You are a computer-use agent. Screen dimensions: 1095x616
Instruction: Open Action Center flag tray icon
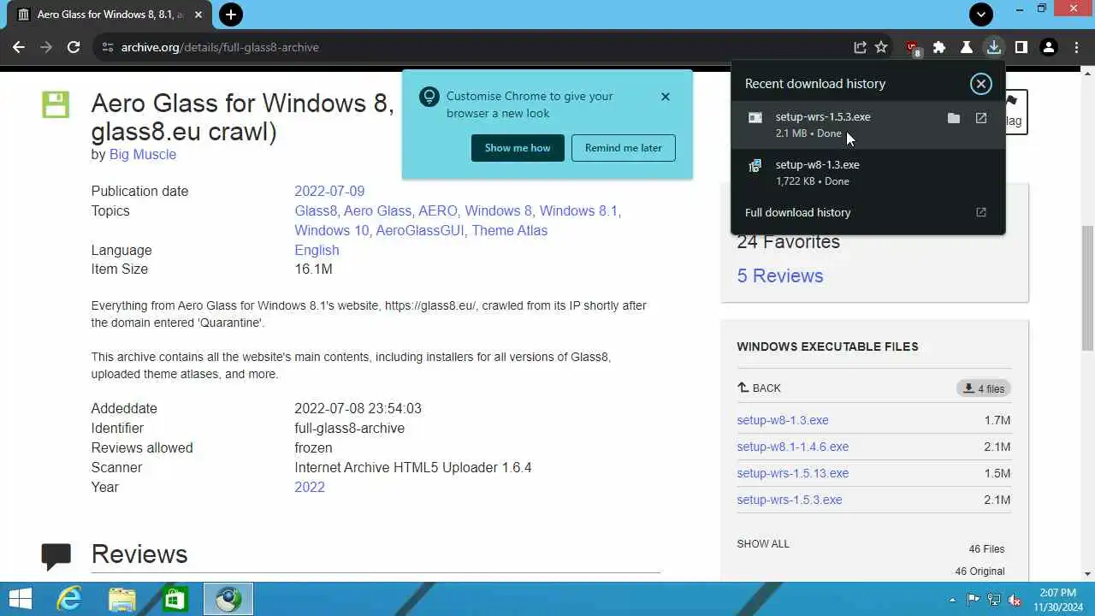click(x=973, y=600)
